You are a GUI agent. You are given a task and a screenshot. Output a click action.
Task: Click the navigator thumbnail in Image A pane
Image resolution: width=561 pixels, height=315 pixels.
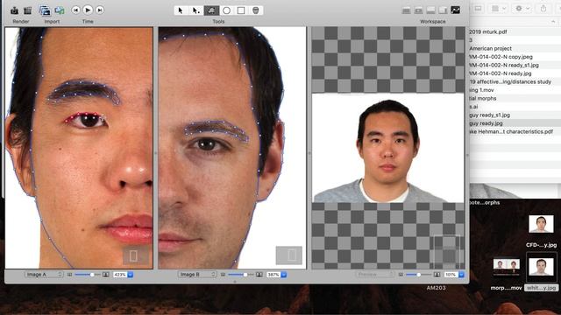(136, 255)
